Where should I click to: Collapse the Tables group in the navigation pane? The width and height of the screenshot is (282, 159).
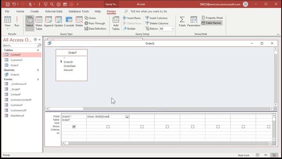click(38, 50)
